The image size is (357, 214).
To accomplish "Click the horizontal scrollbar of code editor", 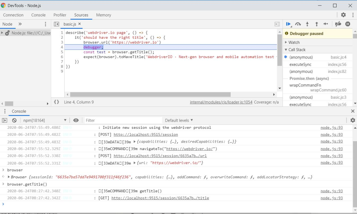I will (x=150, y=95).
